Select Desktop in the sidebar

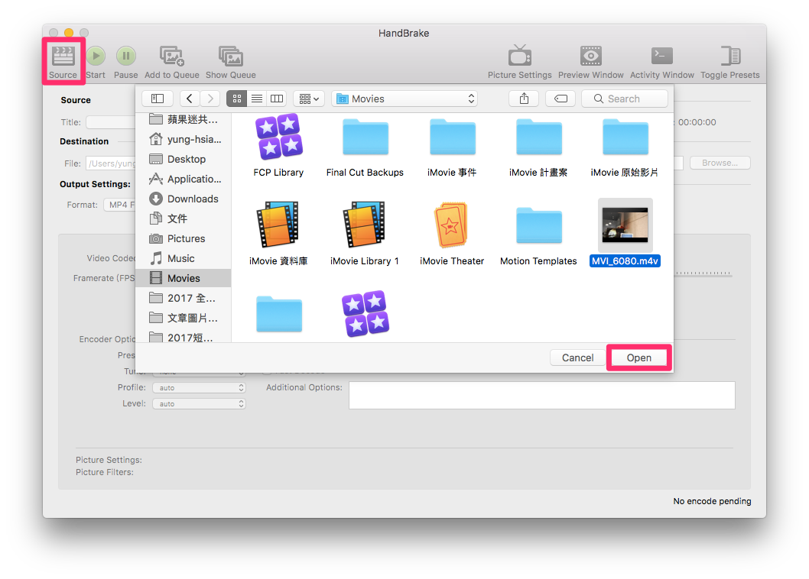pyautogui.click(x=184, y=159)
